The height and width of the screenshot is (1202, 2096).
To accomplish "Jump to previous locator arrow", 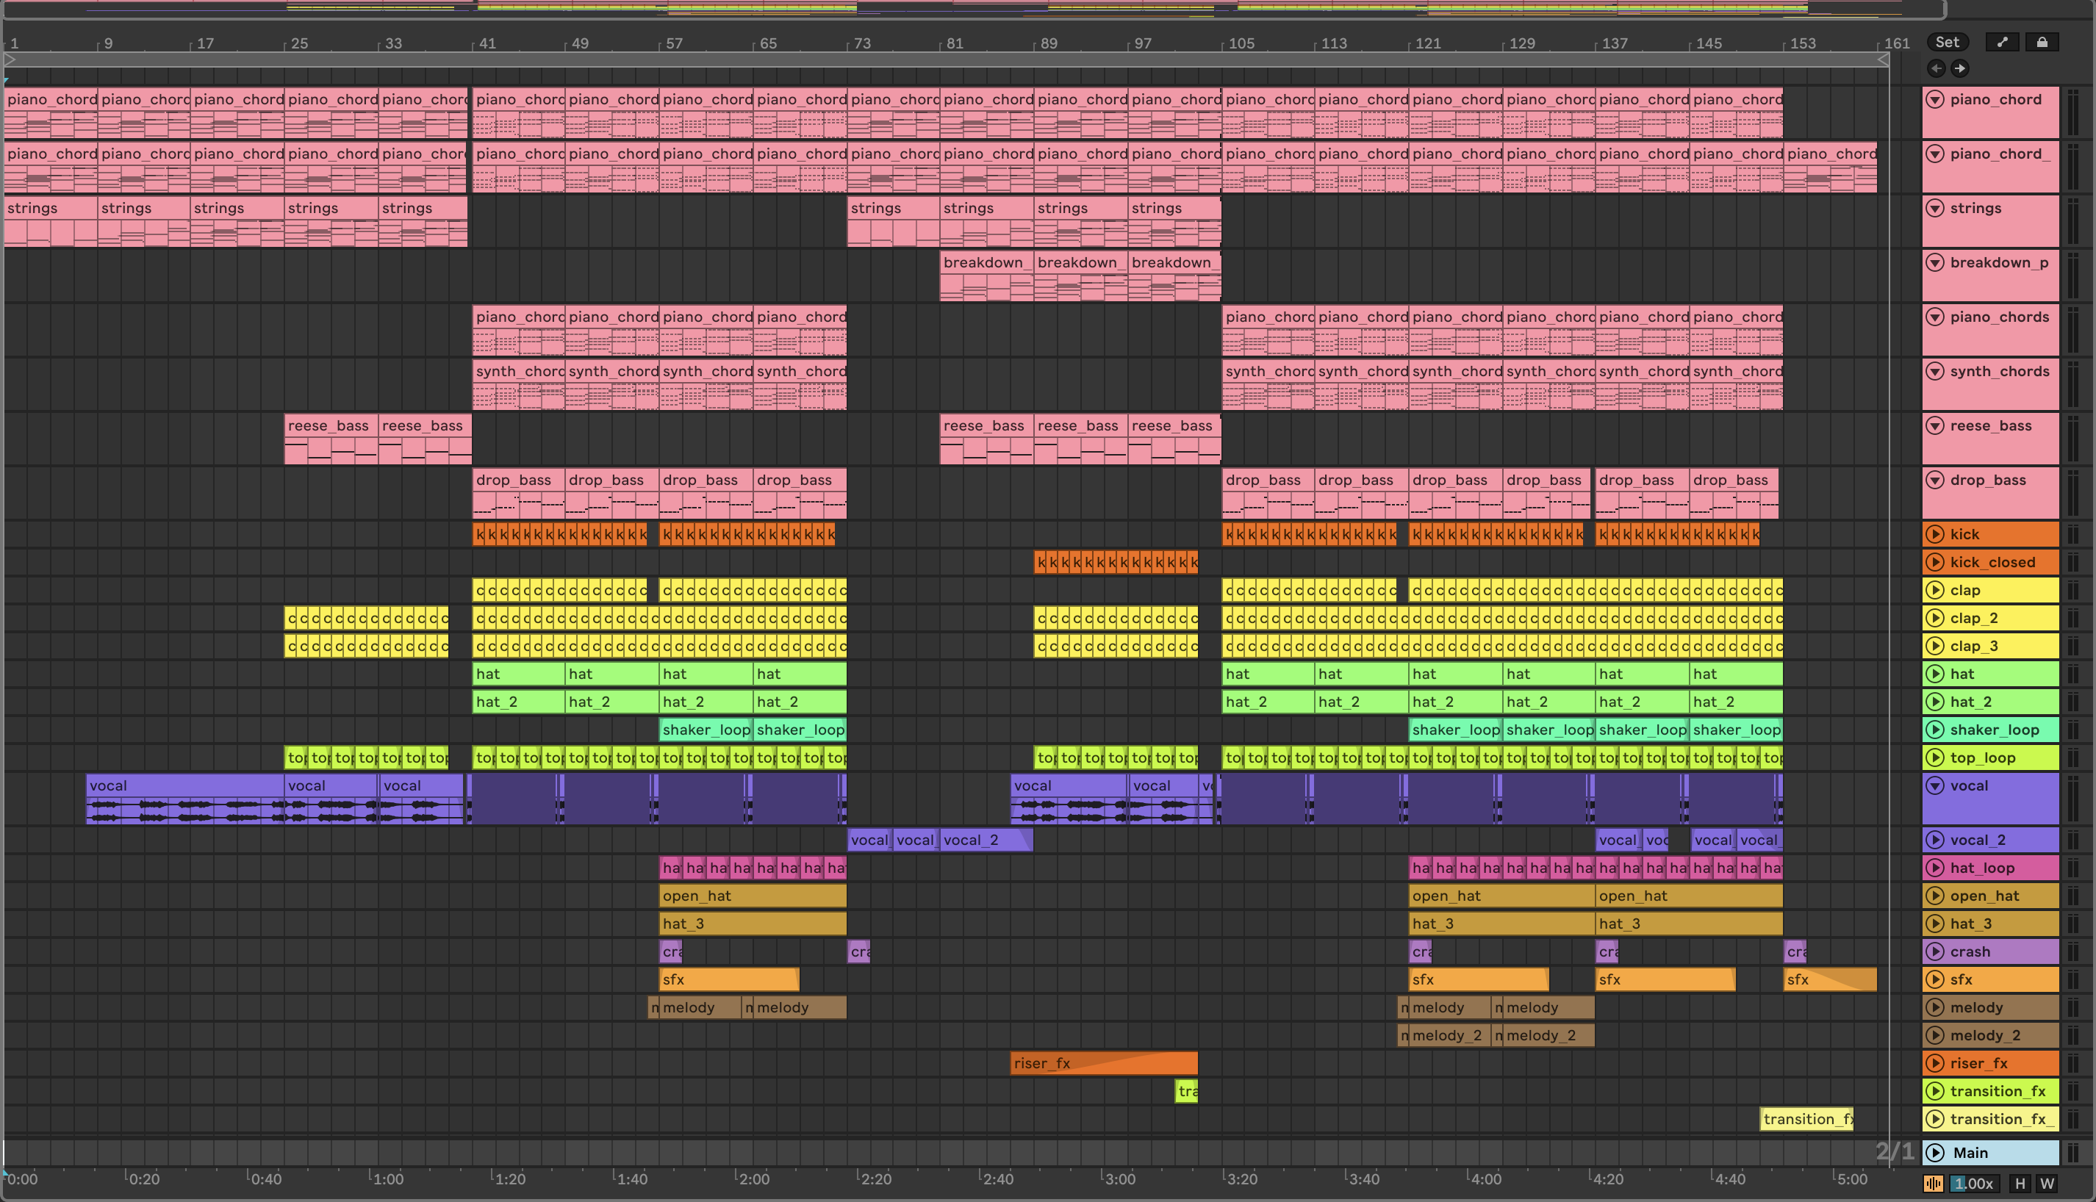I will click(x=1936, y=68).
